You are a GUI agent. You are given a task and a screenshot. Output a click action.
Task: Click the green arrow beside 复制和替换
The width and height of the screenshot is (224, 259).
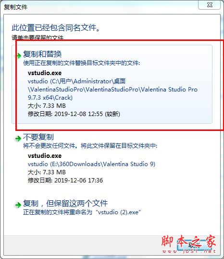point(18,55)
